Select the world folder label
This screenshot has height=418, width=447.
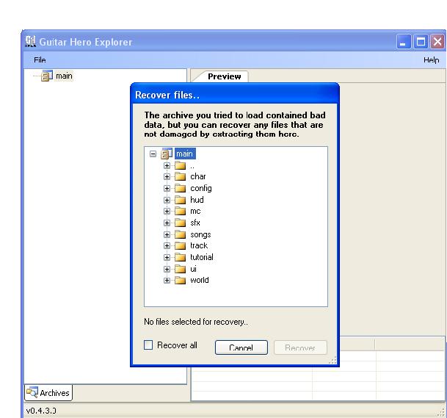click(x=200, y=280)
